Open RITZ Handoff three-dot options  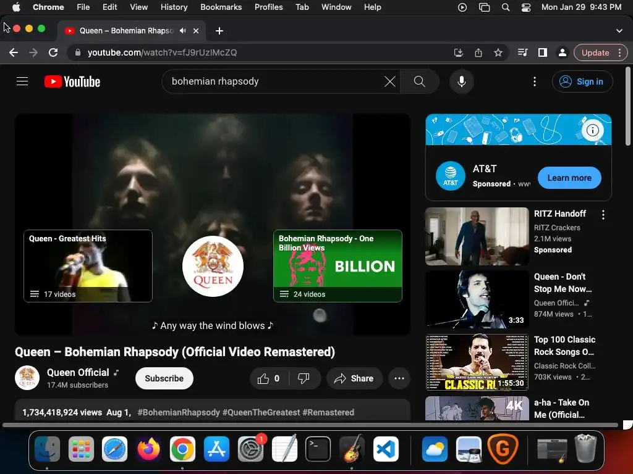603,215
